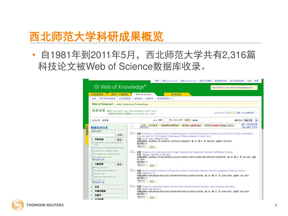Click 全文 button under result 1
Screen dimensions: 288x216
pos(152,147)
